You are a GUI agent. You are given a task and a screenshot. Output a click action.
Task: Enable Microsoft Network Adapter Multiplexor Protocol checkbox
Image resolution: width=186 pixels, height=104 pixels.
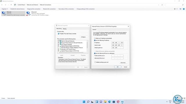click(x=58, y=48)
